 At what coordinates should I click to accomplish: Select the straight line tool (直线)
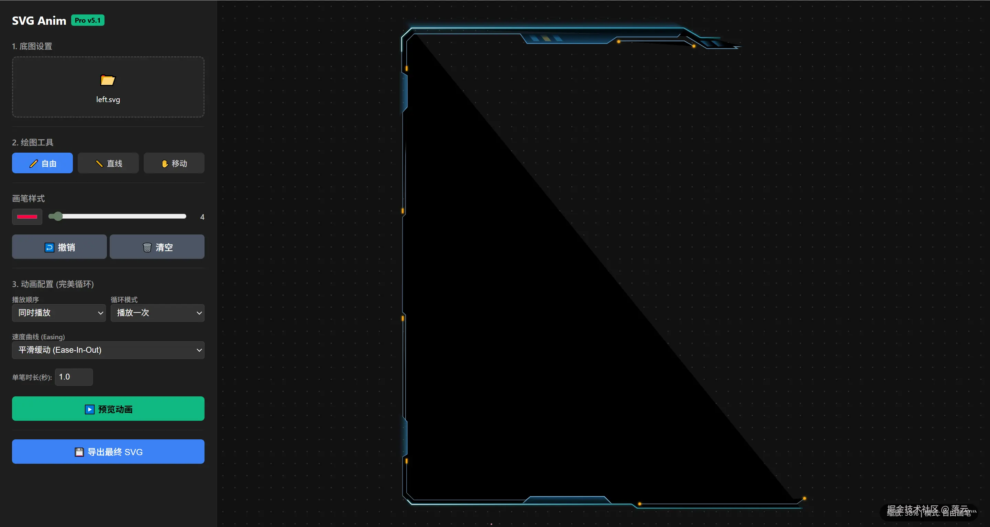coord(108,163)
